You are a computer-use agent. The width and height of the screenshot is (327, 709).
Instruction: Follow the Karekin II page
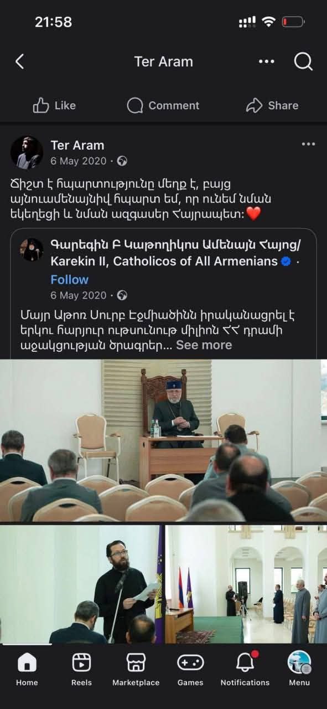click(x=70, y=279)
